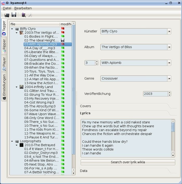Click green flag beside Lostprophets
Viewport: 182px width, 184px height.
click(x=63, y=141)
